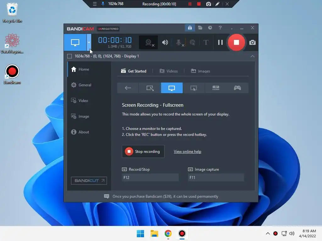This screenshot has height=241, width=322.
Task: Open the scheduled recording clock icon
Action: click(x=210, y=28)
